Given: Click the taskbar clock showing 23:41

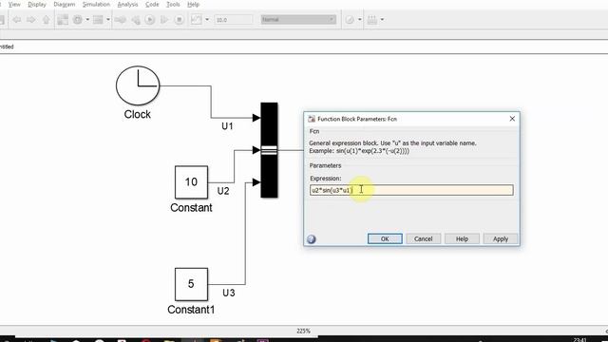Looking at the screenshot, I should [579, 340].
